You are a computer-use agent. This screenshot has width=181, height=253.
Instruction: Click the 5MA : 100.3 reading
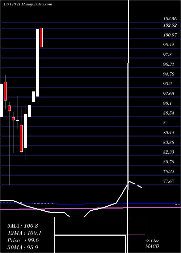pos(22,226)
